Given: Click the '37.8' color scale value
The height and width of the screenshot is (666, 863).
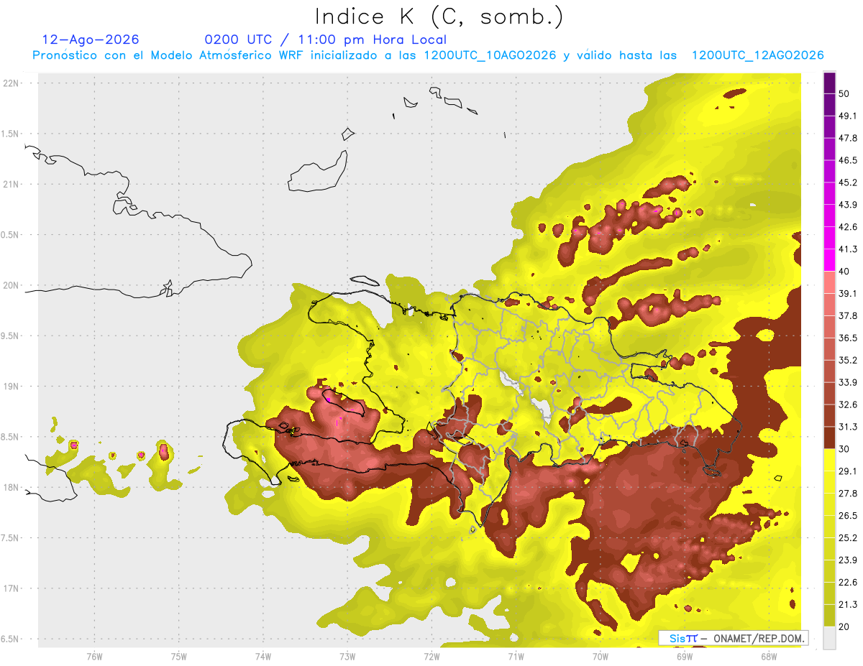Looking at the screenshot, I should point(848,315).
